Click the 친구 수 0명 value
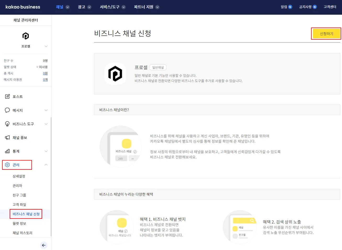This screenshot has width=342, height=250. click(x=45, y=61)
